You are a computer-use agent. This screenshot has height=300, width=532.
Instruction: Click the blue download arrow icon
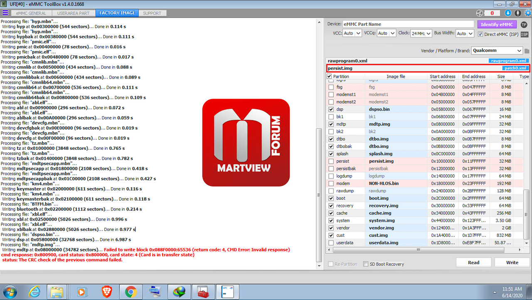point(508,13)
